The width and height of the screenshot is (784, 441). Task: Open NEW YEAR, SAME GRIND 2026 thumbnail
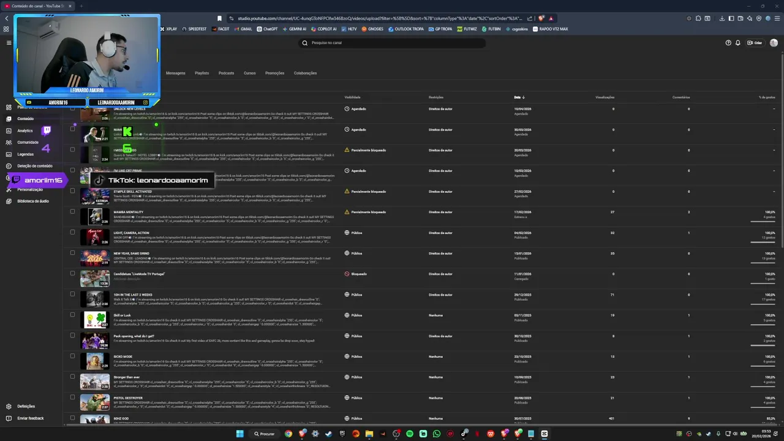(x=95, y=258)
